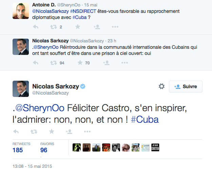Favorite Sarkozy's tweet with 70 favorites

tap(80, 63)
